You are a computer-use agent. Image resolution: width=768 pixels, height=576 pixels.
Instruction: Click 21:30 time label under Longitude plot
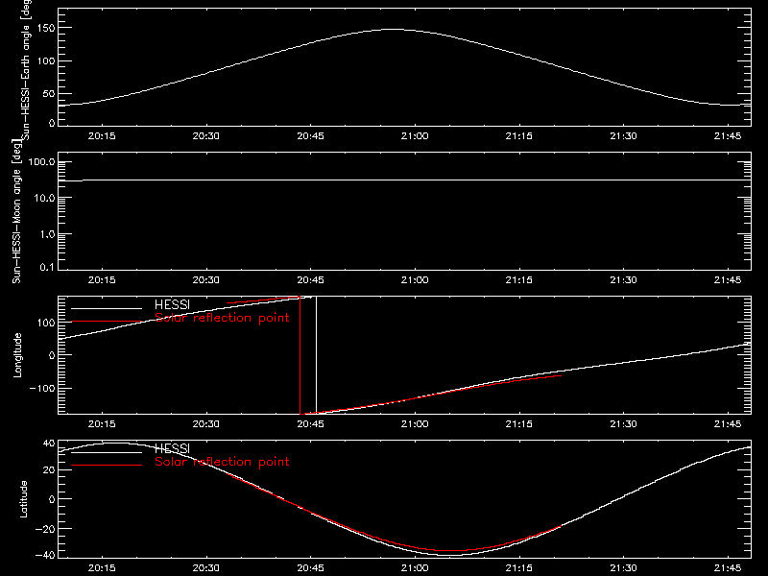tap(623, 424)
